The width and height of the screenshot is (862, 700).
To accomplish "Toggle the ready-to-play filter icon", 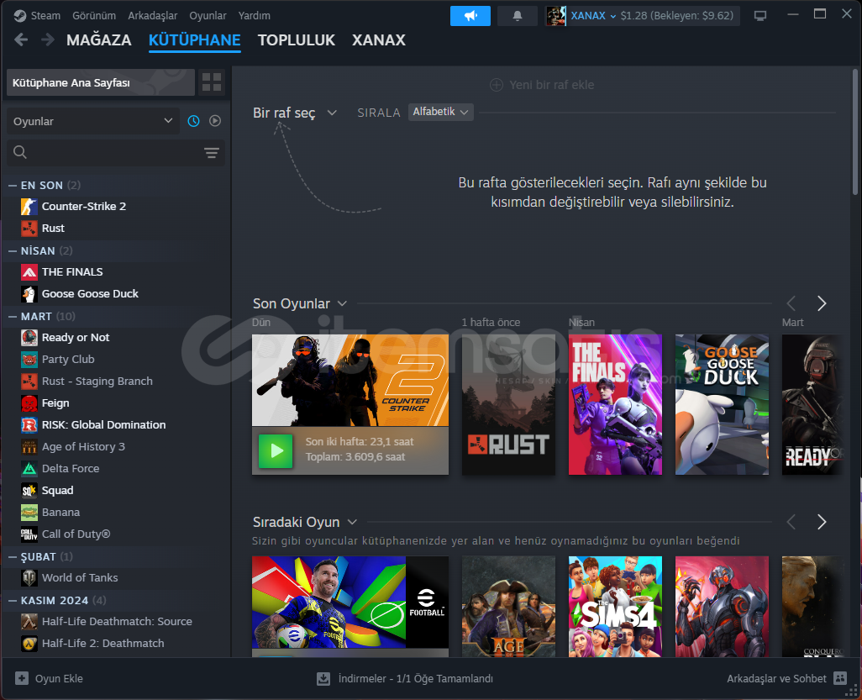I will pyautogui.click(x=215, y=121).
